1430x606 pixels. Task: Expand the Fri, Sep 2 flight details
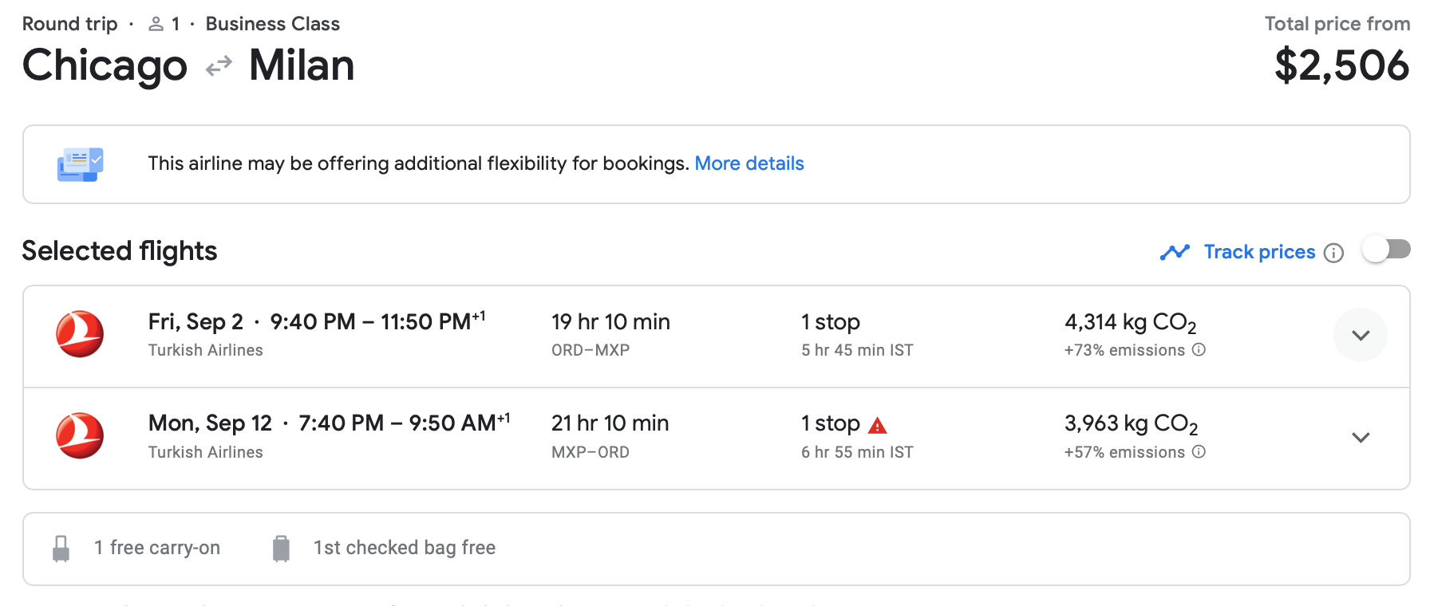(x=1361, y=335)
